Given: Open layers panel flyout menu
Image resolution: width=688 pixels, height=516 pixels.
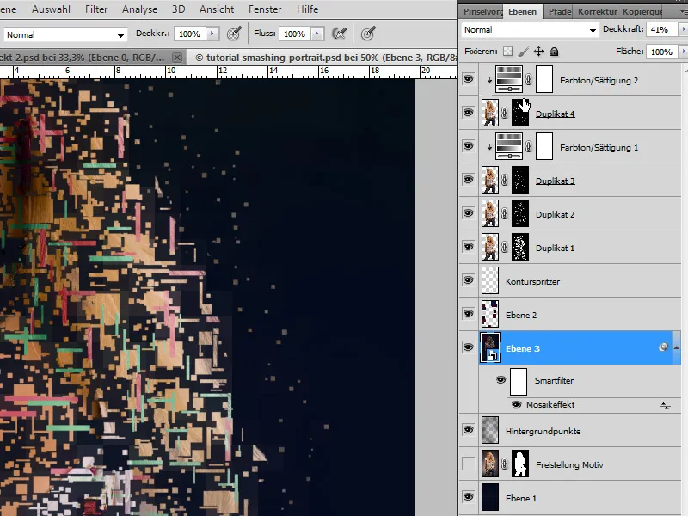Looking at the screenshot, I should point(683,12).
